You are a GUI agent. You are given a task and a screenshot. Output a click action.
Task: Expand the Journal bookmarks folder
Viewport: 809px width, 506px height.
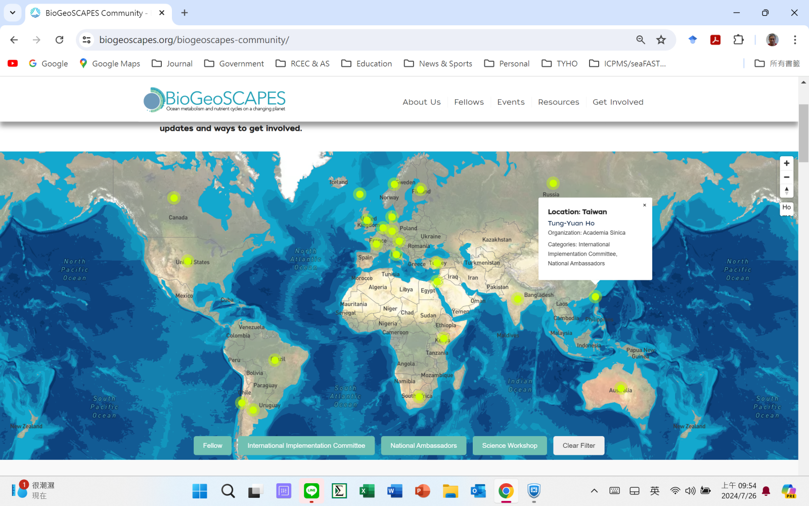[172, 64]
